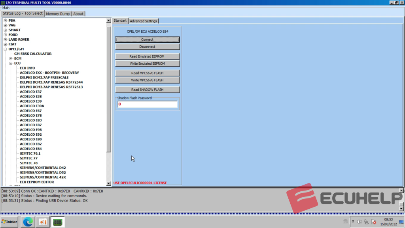Screen dimensions: 405x228
Task: Select ACDELCO E38 item
Action: pos(31,97)
